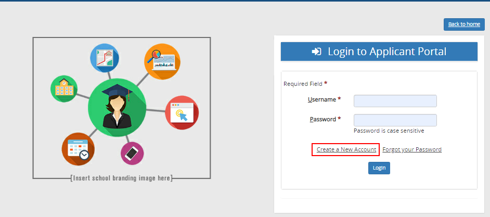The image size is (490, 217).
Task: Focus the Password input field
Action: (395, 120)
